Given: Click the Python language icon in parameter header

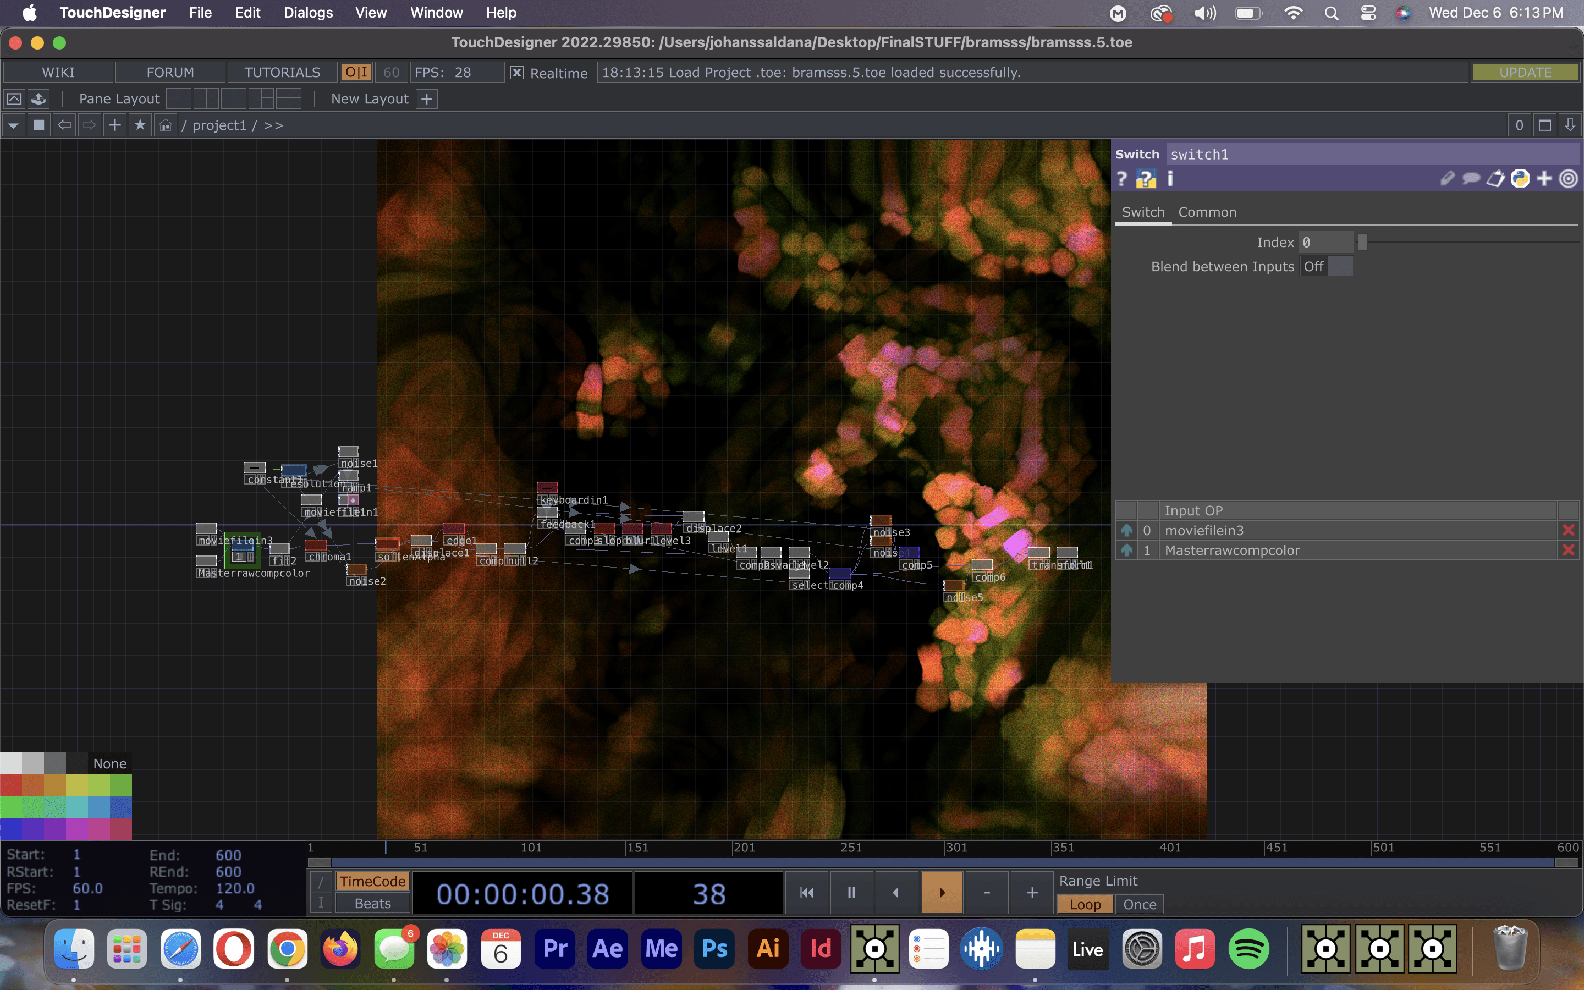Looking at the screenshot, I should [x=1520, y=179].
